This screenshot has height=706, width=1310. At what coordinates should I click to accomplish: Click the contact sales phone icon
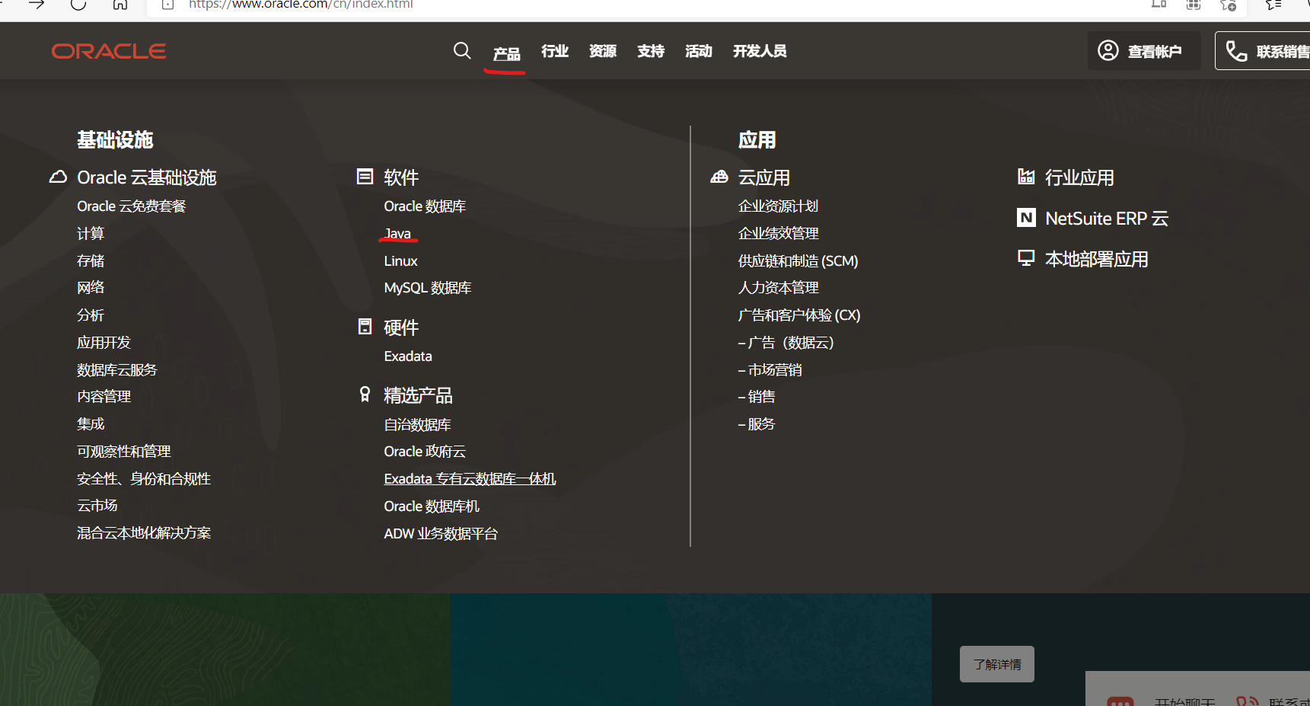(x=1236, y=51)
